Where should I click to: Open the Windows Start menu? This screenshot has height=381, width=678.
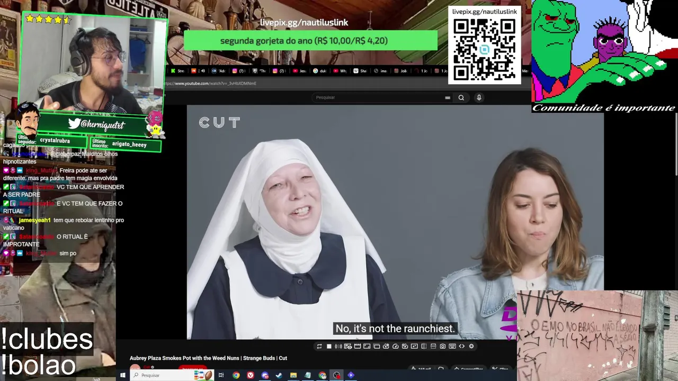(x=123, y=375)
